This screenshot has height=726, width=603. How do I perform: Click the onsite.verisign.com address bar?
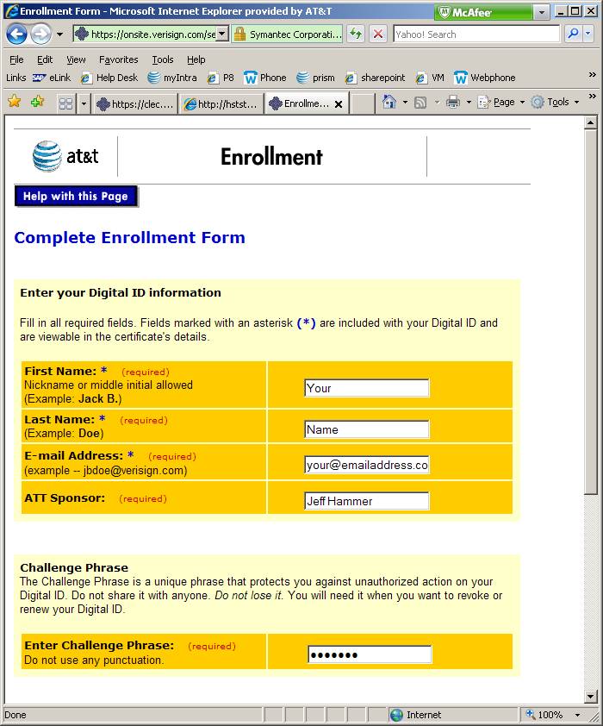(x=145, y=34)
